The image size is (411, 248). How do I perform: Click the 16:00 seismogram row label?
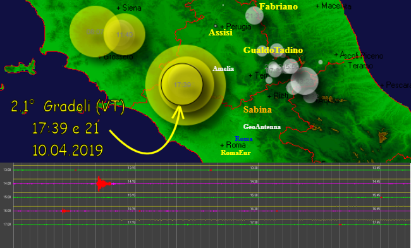tap(7, 211)
